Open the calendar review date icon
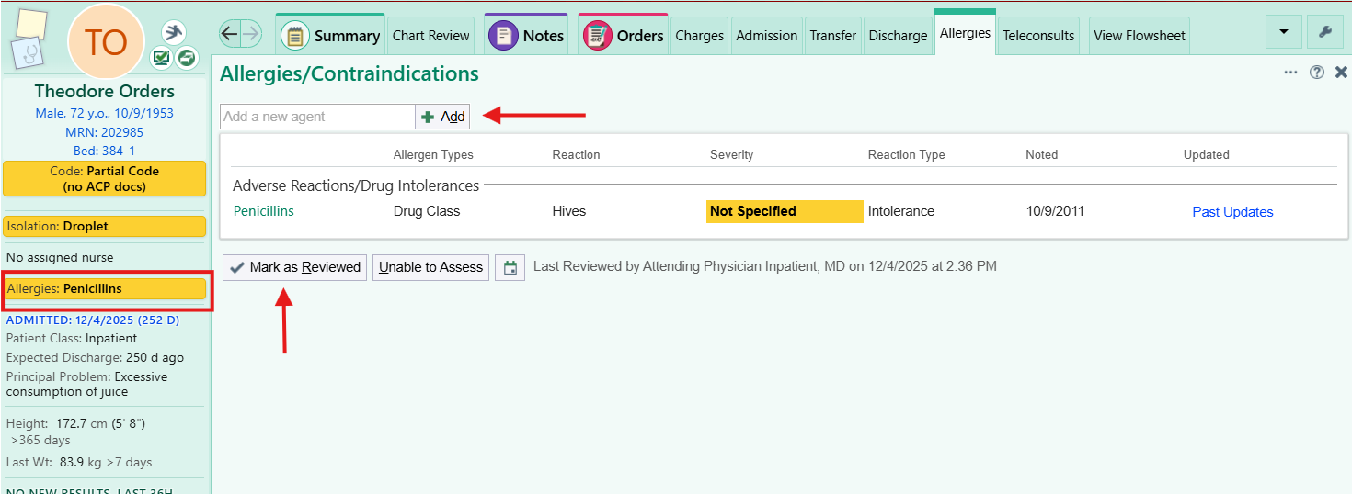Screen dimensions: 1352x494 tap(510, 267)
